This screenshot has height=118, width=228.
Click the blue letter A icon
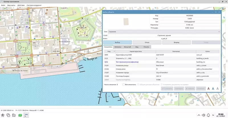tap(213, 88)
